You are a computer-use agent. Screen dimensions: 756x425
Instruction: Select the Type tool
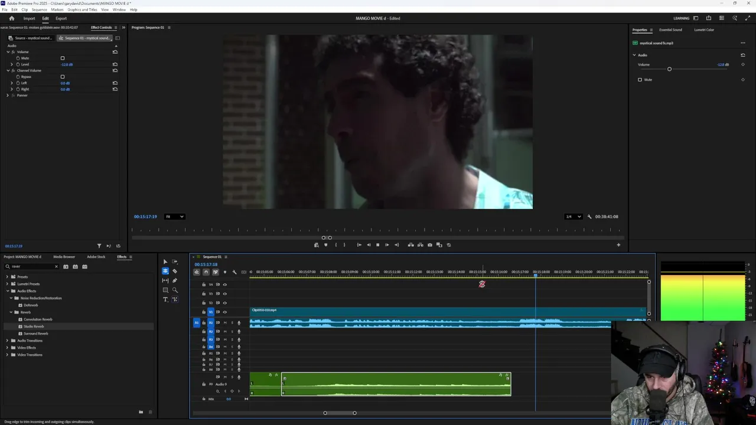point(165,299)
